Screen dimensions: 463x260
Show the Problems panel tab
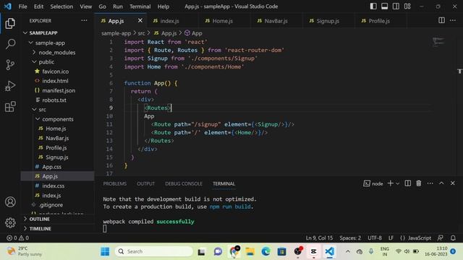(114, 183)
